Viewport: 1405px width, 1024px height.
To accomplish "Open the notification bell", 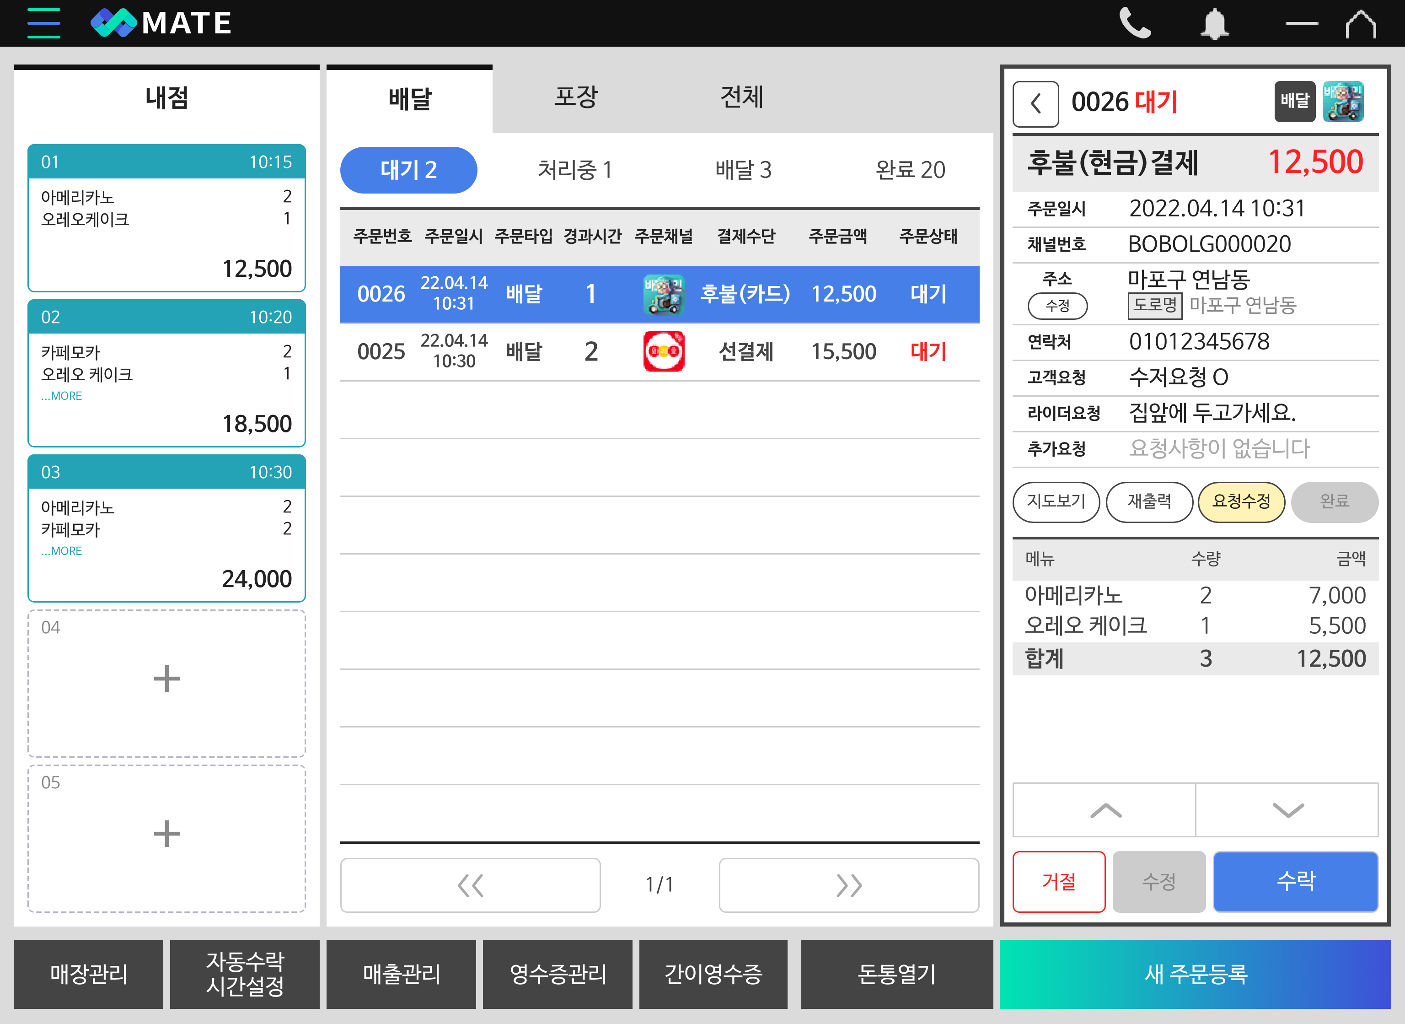I will click(x=1214, y=23).
